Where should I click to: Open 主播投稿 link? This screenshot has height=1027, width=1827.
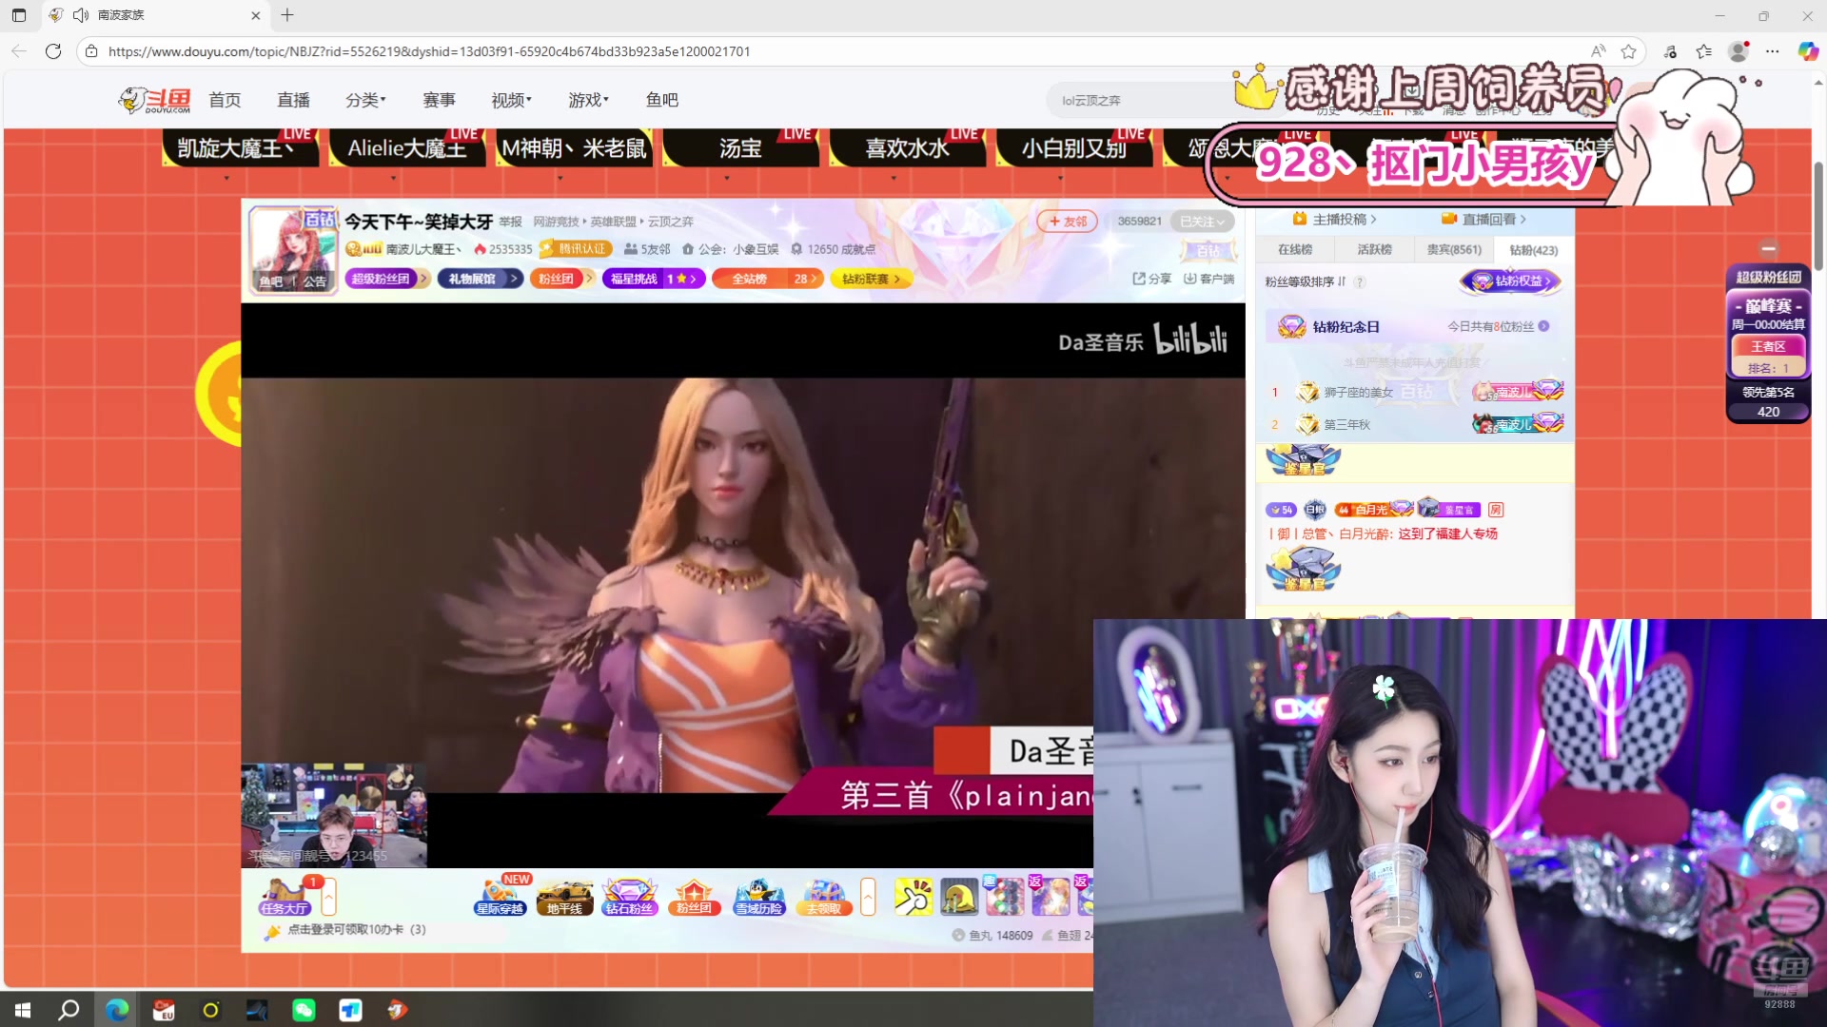tap(1335, 220)
